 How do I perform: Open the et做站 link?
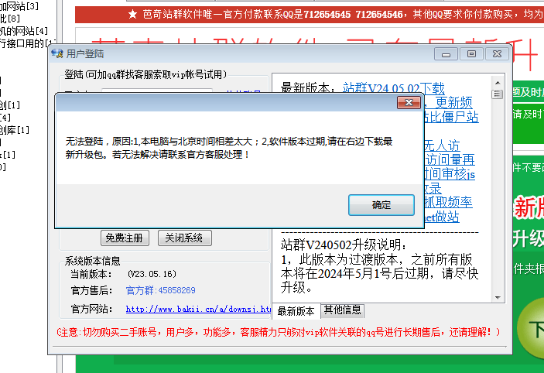pos(441,217)
